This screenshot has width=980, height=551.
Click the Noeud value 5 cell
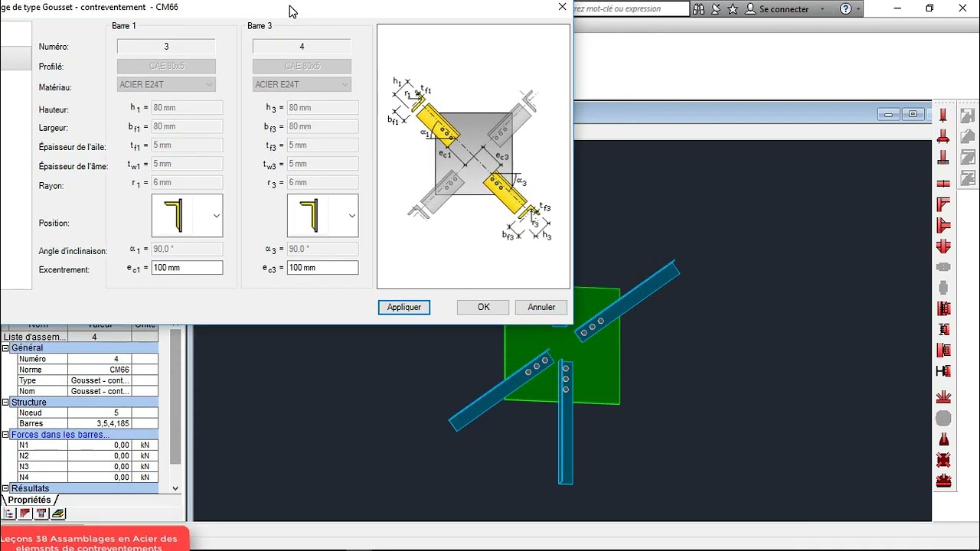pyautogui.click(x=100, y=412)
